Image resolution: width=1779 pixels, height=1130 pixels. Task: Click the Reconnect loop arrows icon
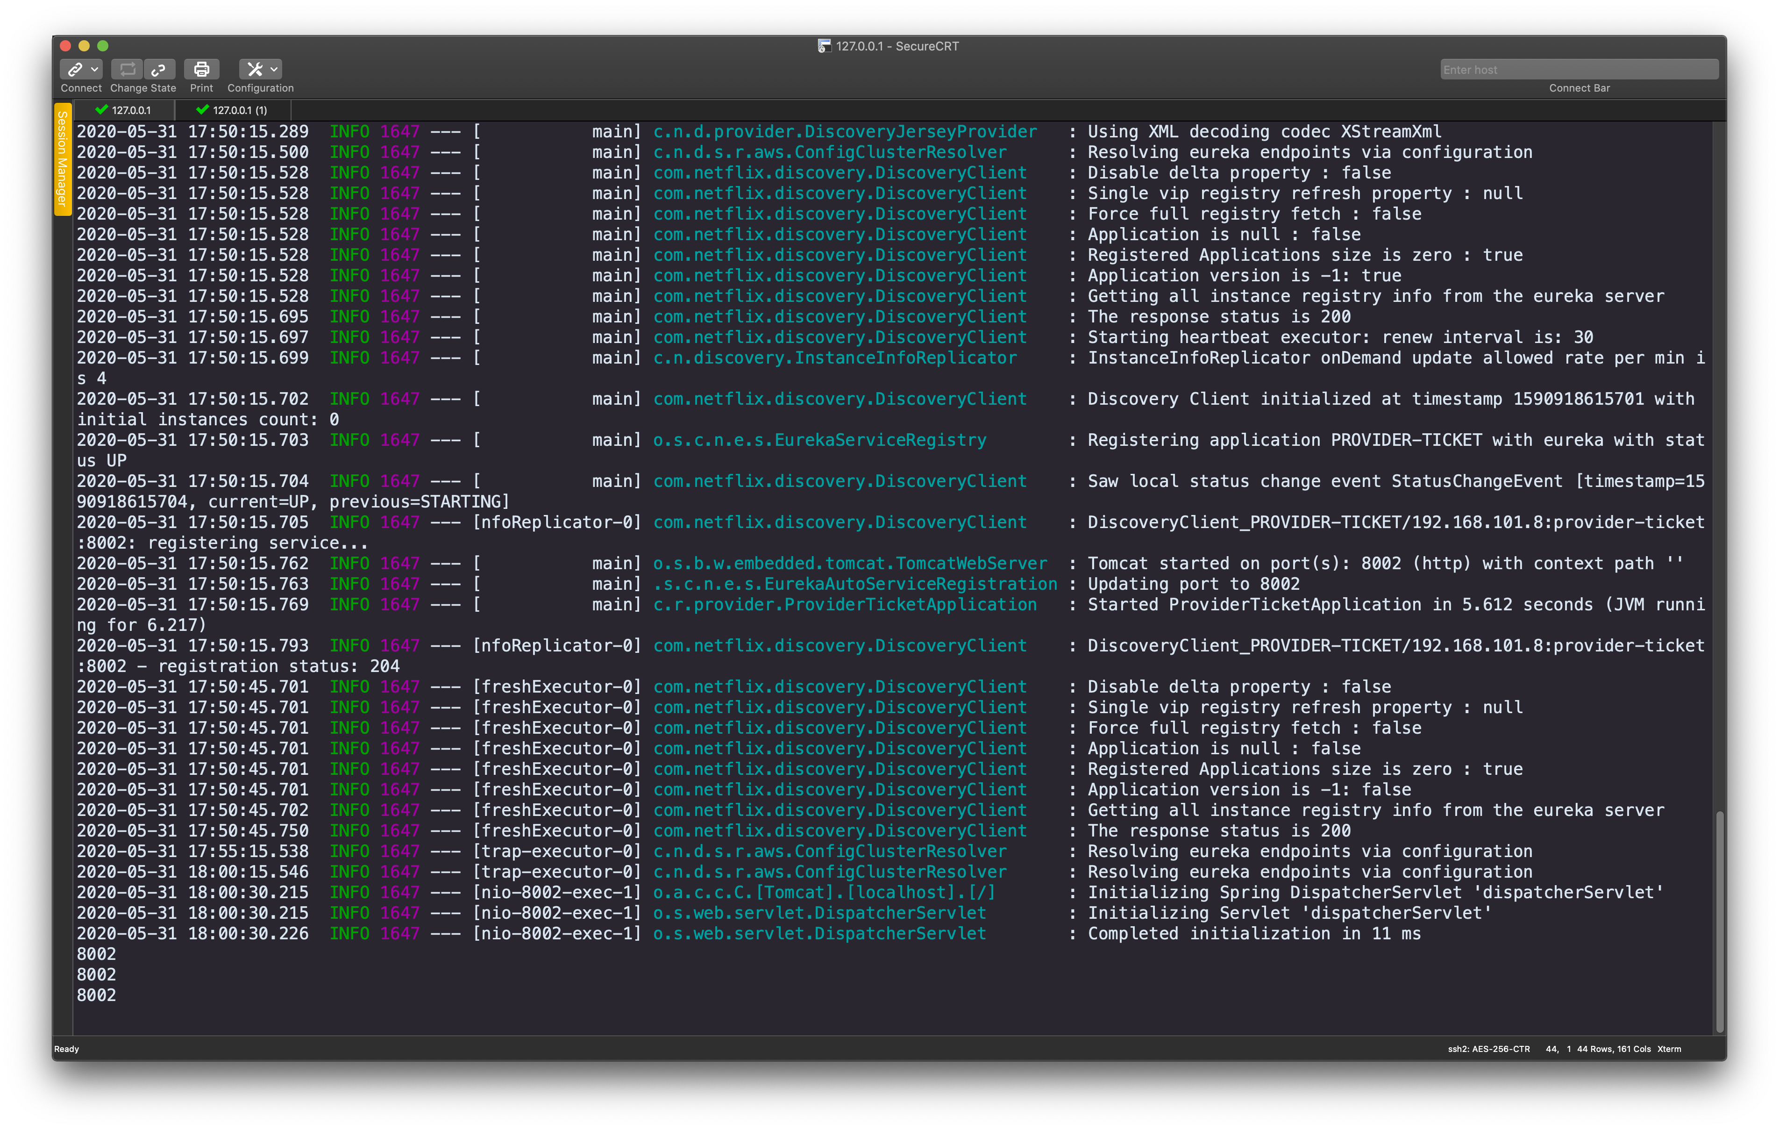click(127, 70)
